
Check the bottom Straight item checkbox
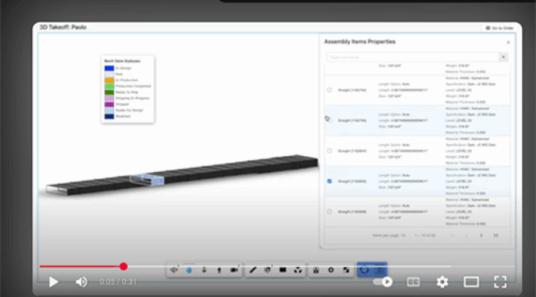point(329,211)
